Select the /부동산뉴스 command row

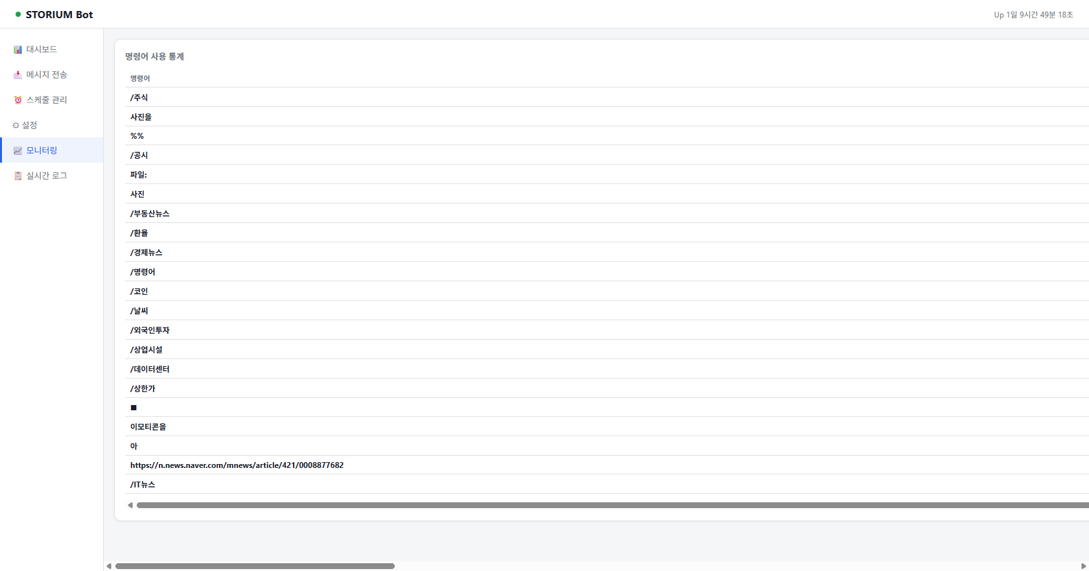click(x=150, y=213)
